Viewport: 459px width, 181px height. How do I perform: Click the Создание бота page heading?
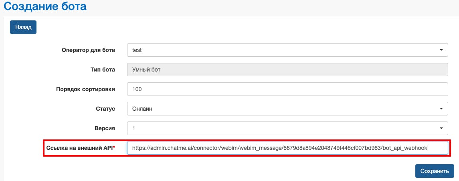coord(45,7)
